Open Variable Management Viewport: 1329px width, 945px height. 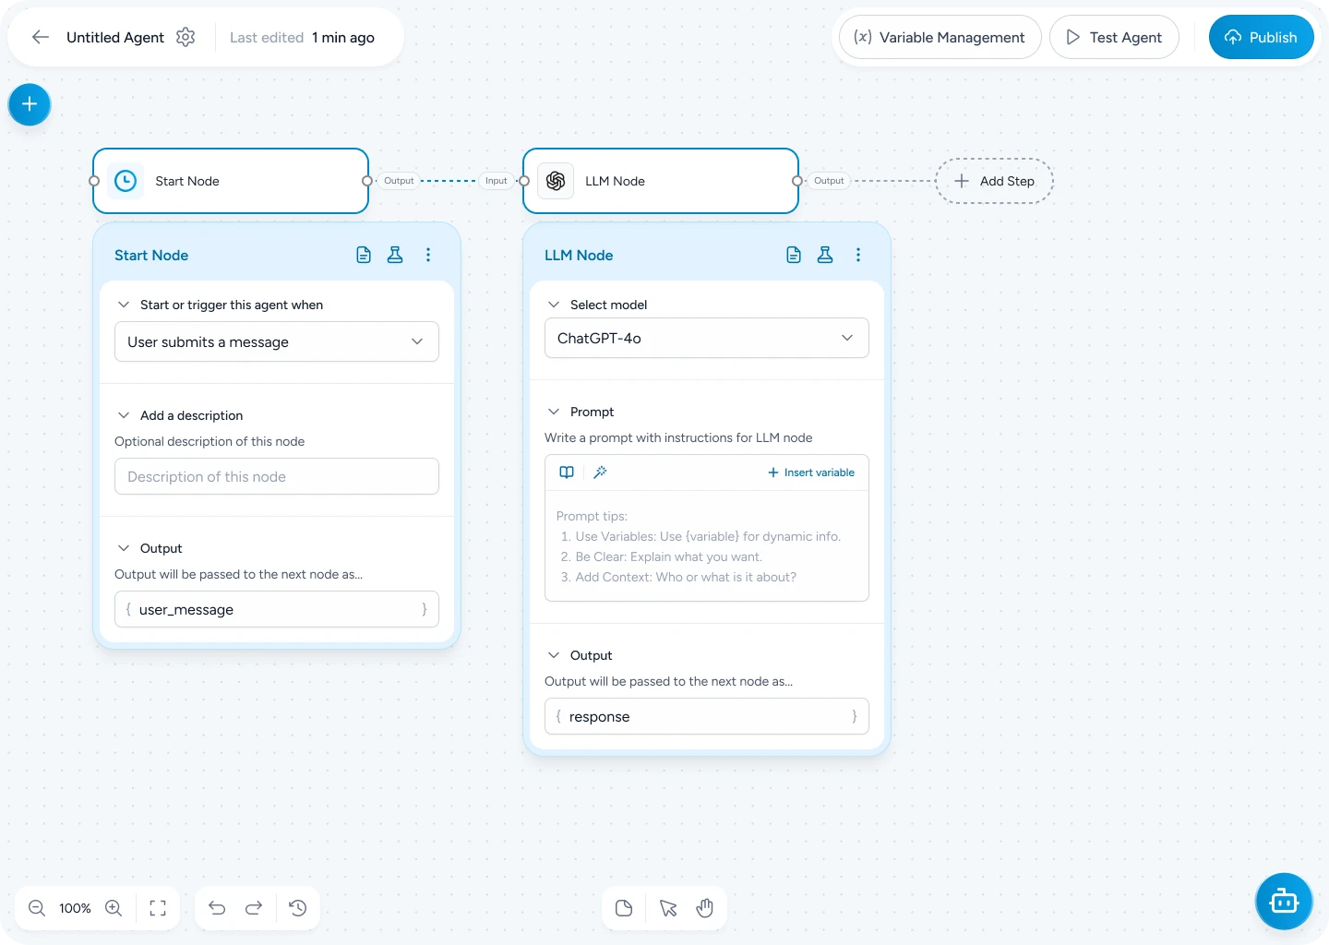coord(940,37)
